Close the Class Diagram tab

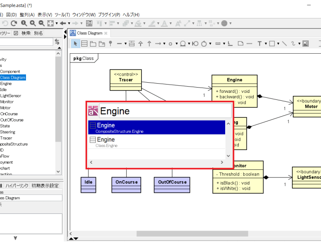(x=106, y=33)
